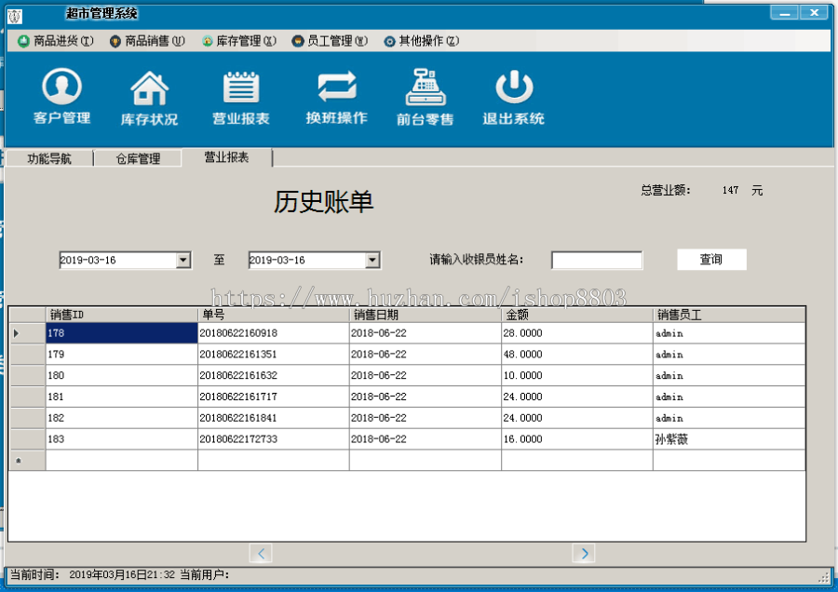Open 客户管理 customer management icon
The height and width of the screenshot is (592, 838).
click(x=61, y=93)
